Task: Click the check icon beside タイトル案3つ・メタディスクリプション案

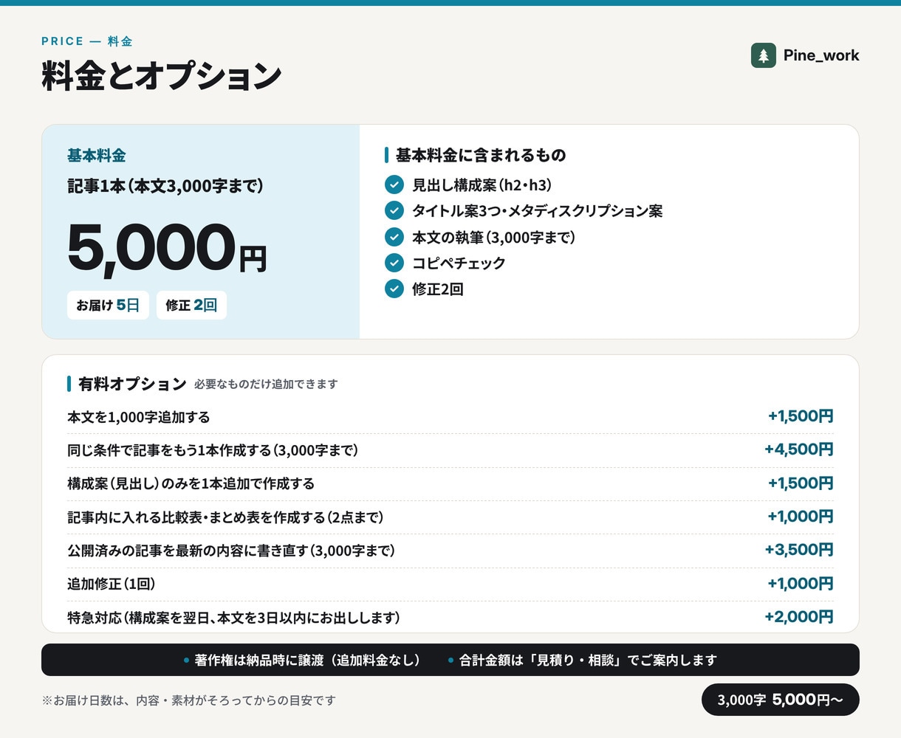Action: point(394,210)
